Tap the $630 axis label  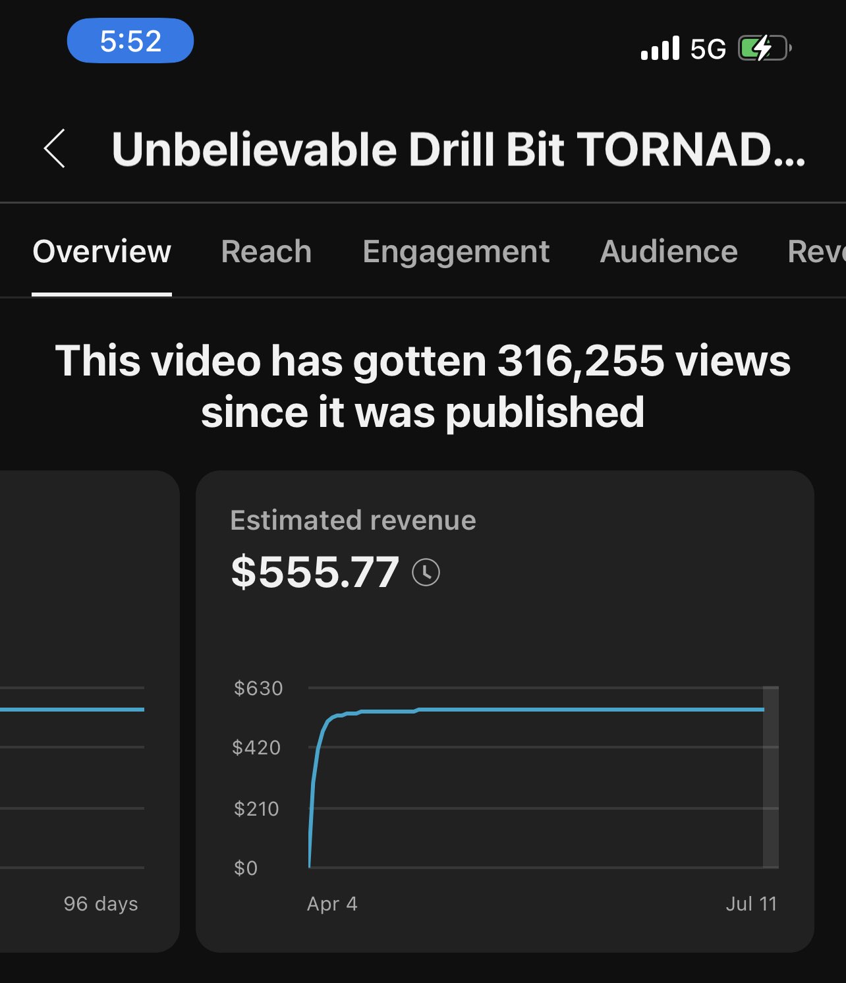pyautogui.click(x=258, y=688)
